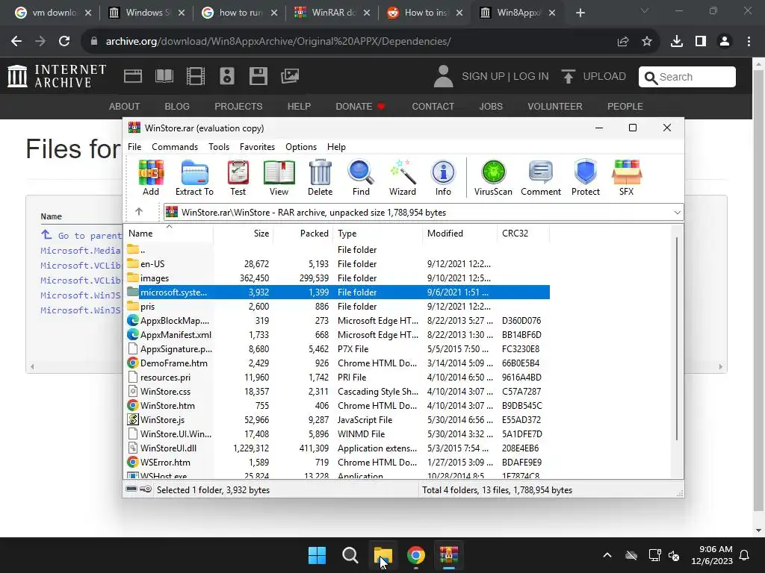Click Go to parent directory link
The image size is (765, 573).
(x=81, y=235)
